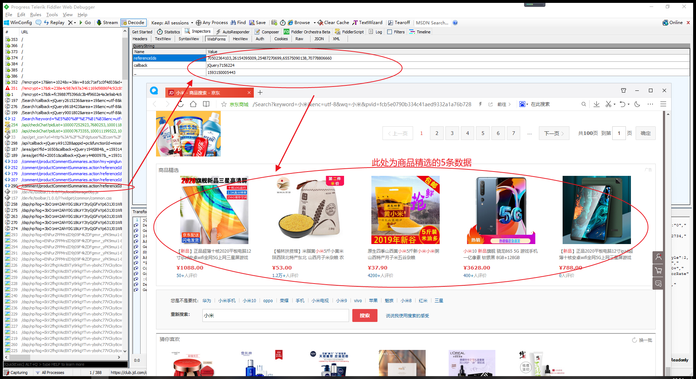Click the callback value jQuery7156224
Screen dimensions: 696x379
[x=221, y=65]
